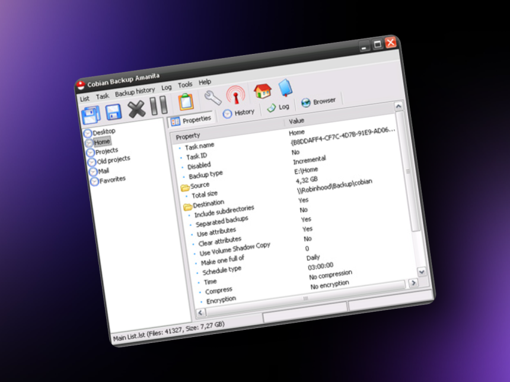Click the Run all tasks double-floppy icon

(x=91, y=115)
